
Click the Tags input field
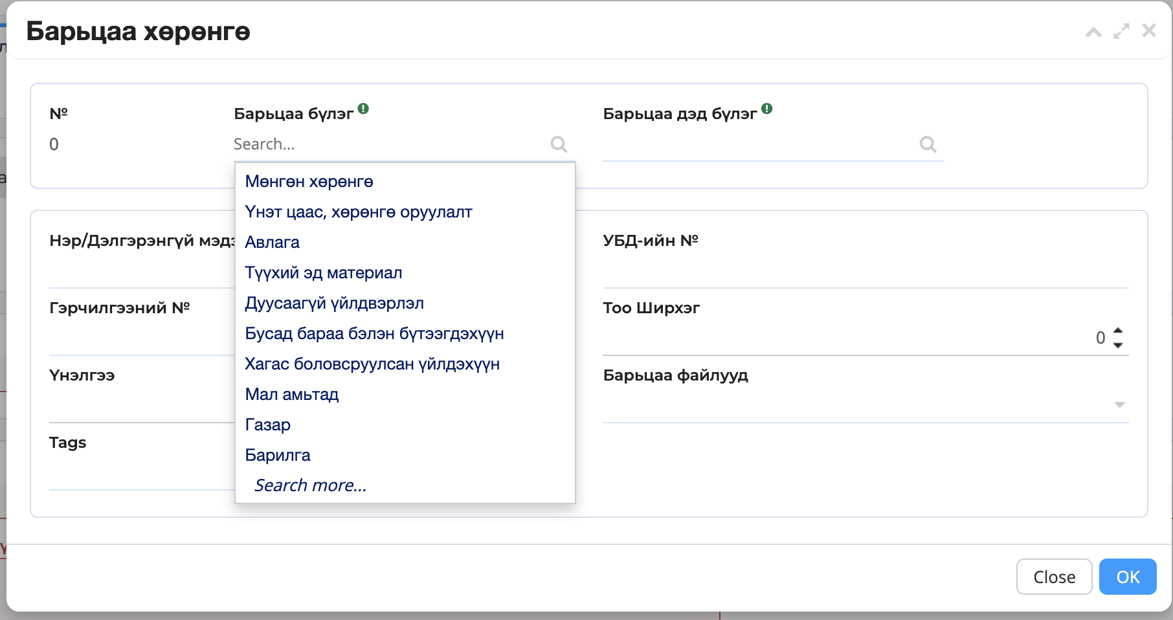click(142, 472)
